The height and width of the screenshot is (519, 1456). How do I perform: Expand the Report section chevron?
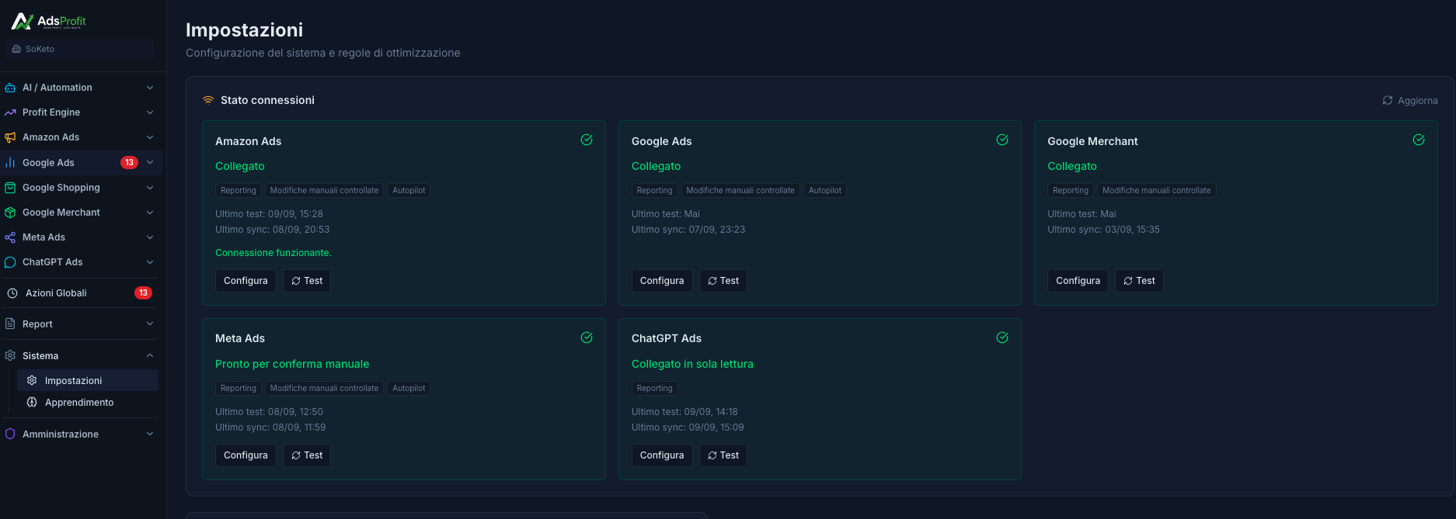150,324
